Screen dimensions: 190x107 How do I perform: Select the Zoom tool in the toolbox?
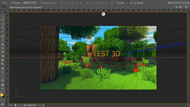[2, 89]
